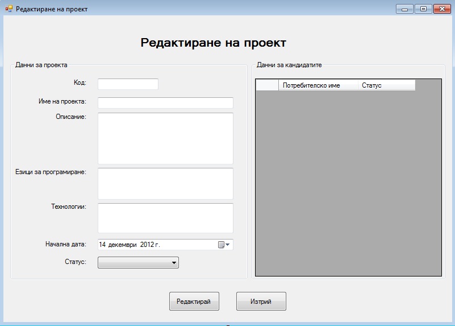
Task: Close the Редактиране на проект window
Action: point(442,9)
